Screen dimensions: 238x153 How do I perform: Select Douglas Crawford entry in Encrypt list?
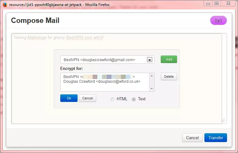(102, 82)
